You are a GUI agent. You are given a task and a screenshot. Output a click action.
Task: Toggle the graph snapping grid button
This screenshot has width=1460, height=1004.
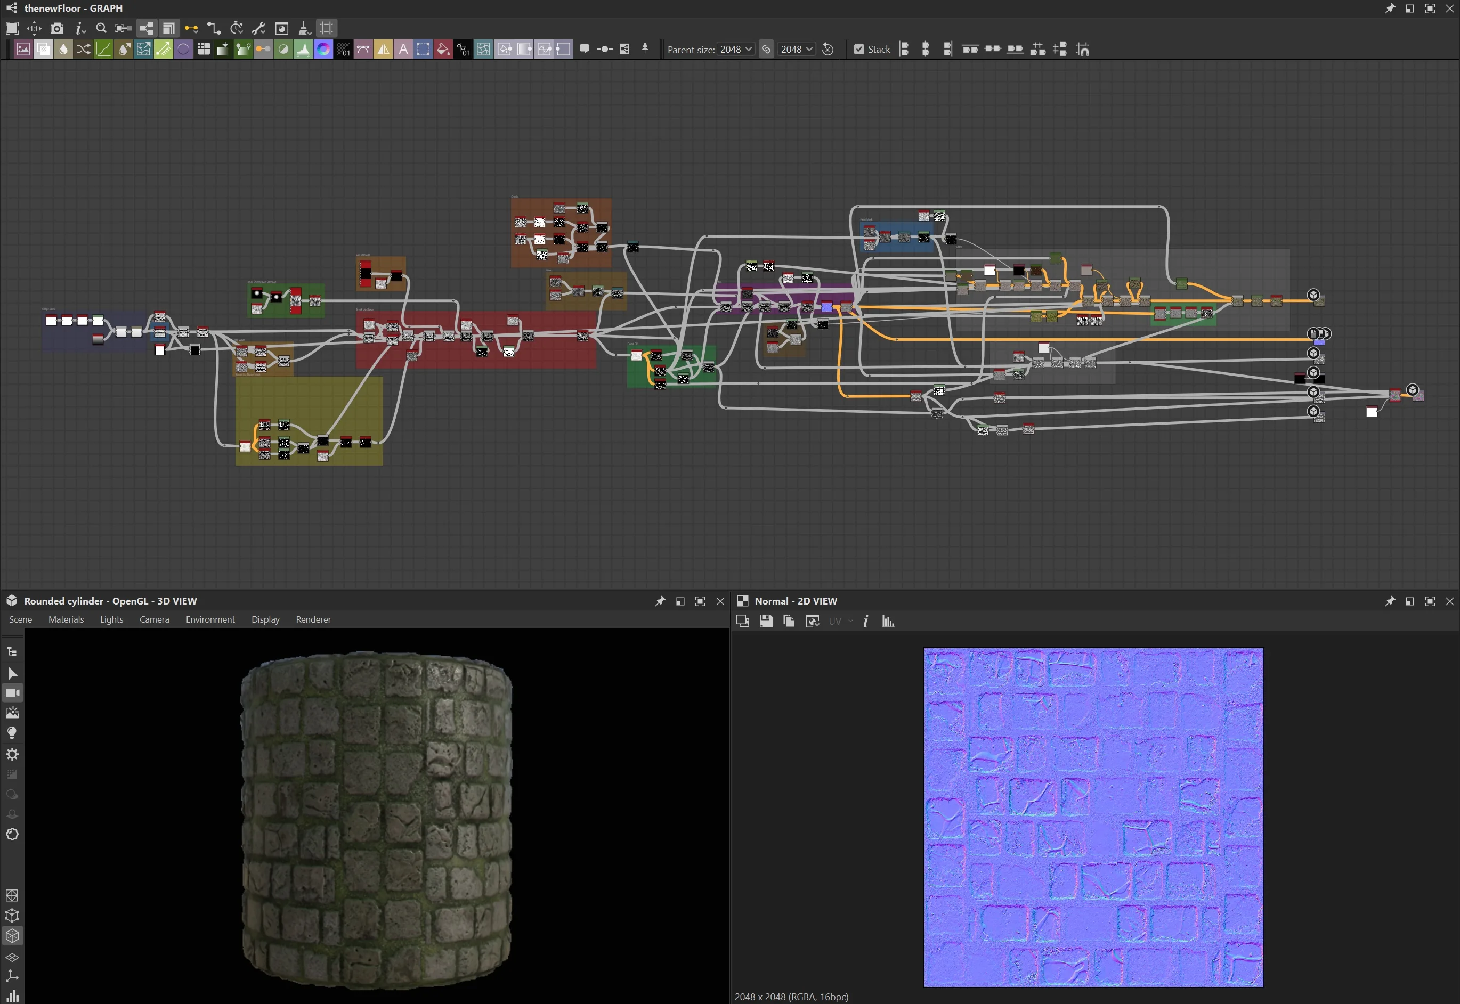click(x=326, y=28)
